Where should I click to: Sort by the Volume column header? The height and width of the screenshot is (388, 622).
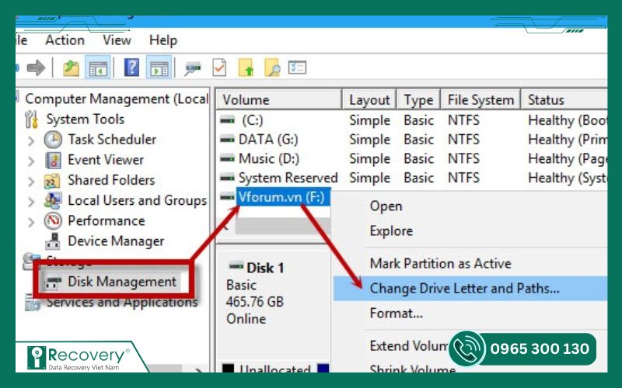click(x=278, y=99)
